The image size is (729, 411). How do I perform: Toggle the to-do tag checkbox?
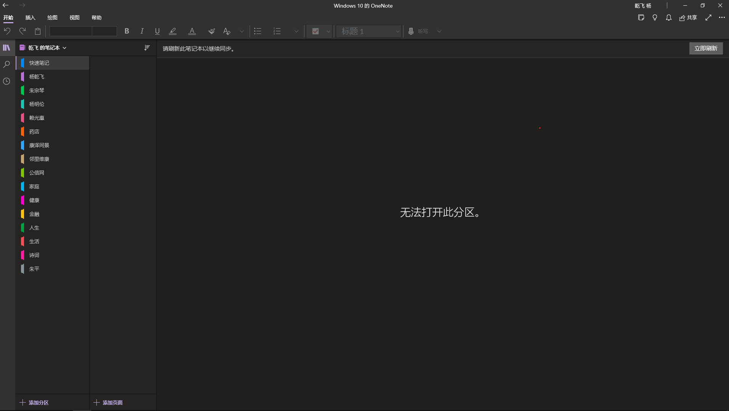(x=316, y=31)
